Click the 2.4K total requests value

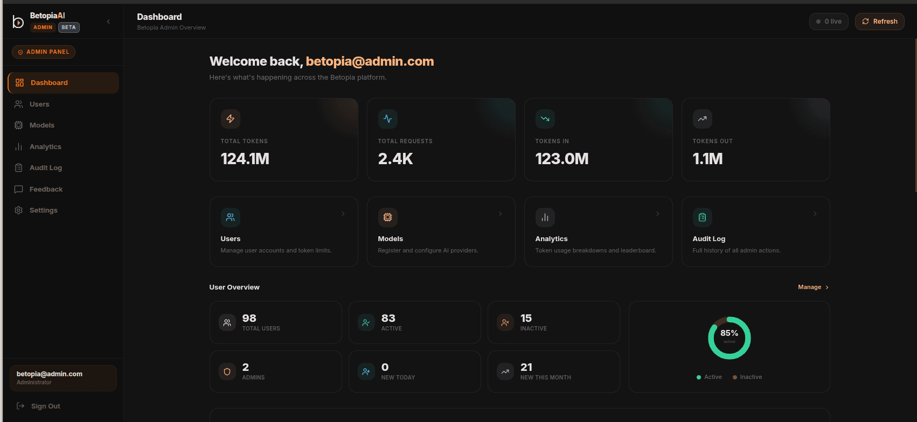click(x=395, y=159)
